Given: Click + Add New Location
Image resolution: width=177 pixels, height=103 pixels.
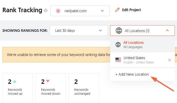Looking at the screenshot, I should tap(132, 74).
